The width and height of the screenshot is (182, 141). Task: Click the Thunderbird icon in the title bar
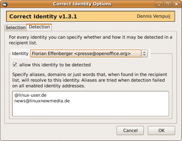(x=5, y=4)
